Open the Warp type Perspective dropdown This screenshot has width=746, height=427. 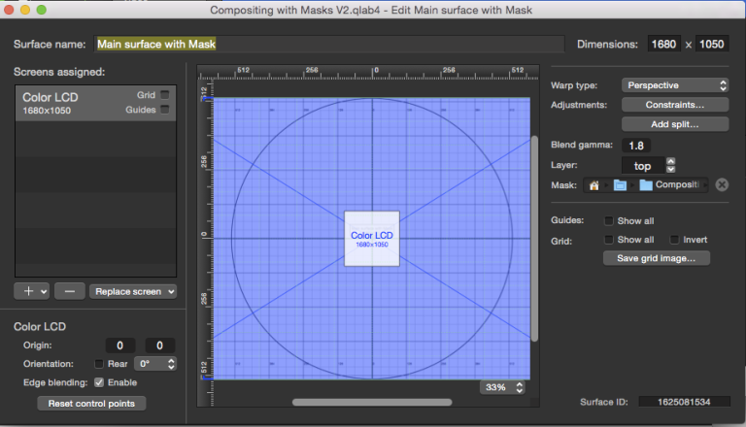click(675, 85)
